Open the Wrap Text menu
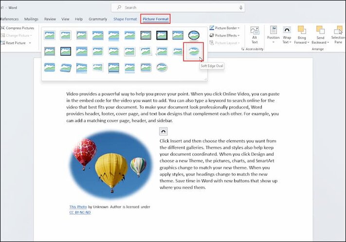The width and height of the screenshot is (346, 242). [x=287, y=35]
